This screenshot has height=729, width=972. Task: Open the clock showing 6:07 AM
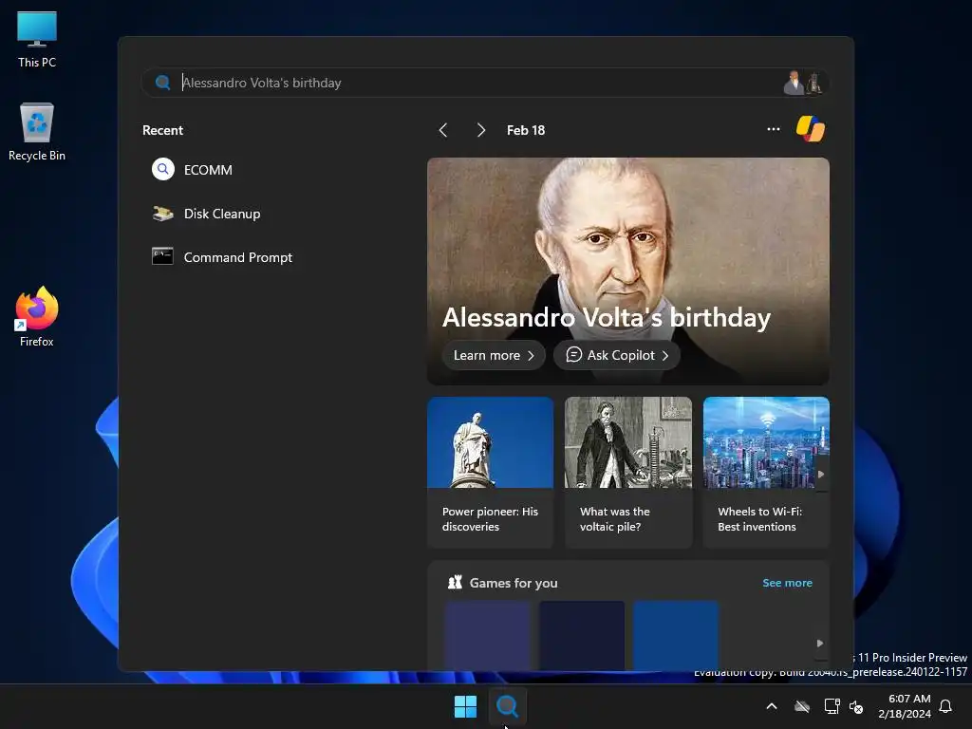click(x=905, y=706)
